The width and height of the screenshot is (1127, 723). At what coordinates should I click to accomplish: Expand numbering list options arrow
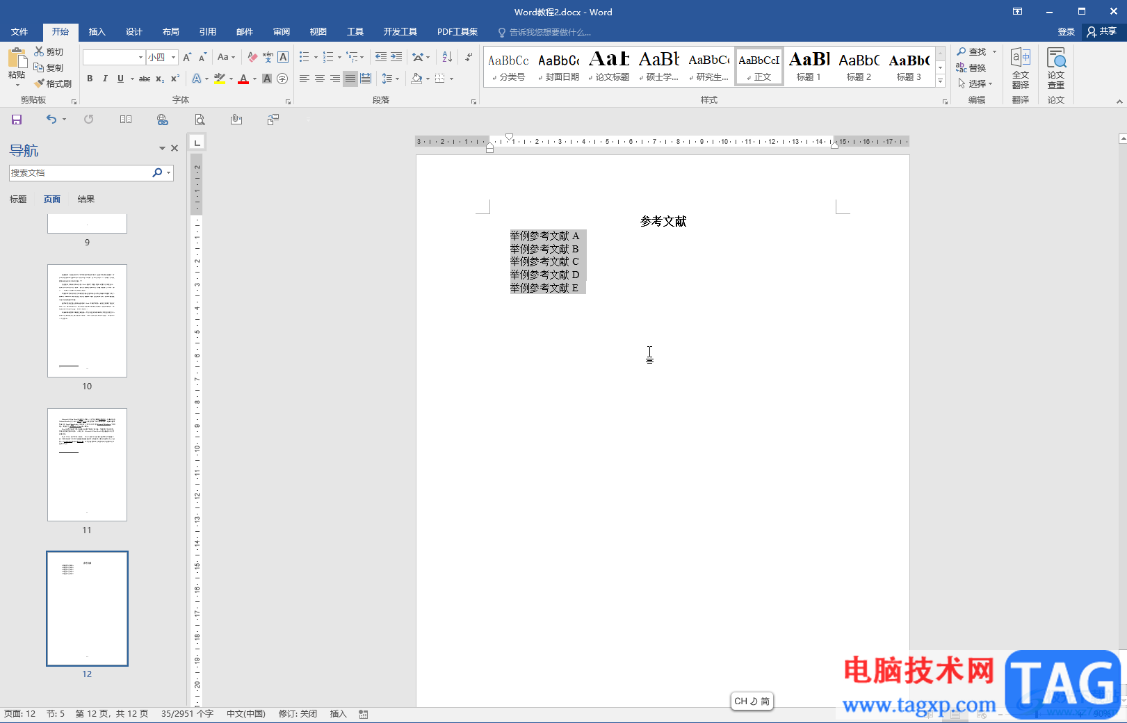tap(339, 57)
